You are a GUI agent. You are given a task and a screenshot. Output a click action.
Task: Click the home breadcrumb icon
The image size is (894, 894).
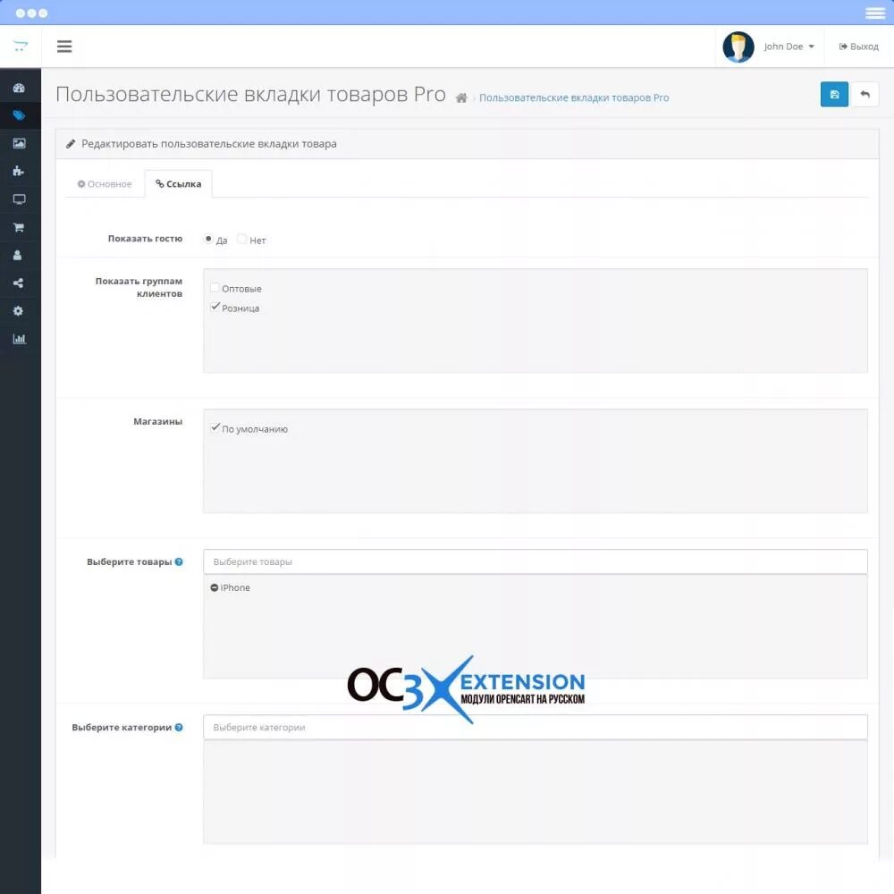coord(461,98)
